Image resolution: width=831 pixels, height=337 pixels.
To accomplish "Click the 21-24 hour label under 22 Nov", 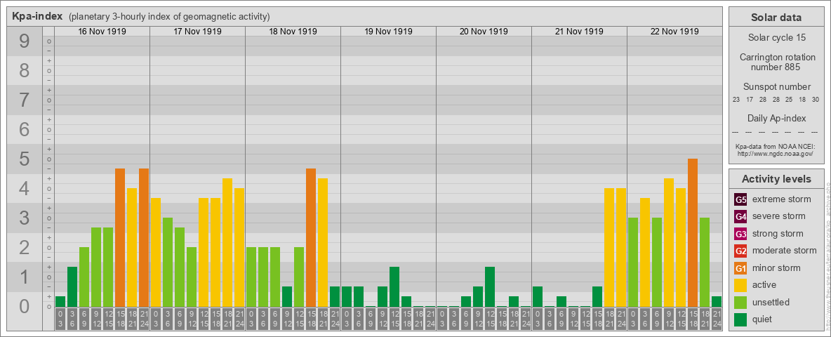I will (716, 320).
